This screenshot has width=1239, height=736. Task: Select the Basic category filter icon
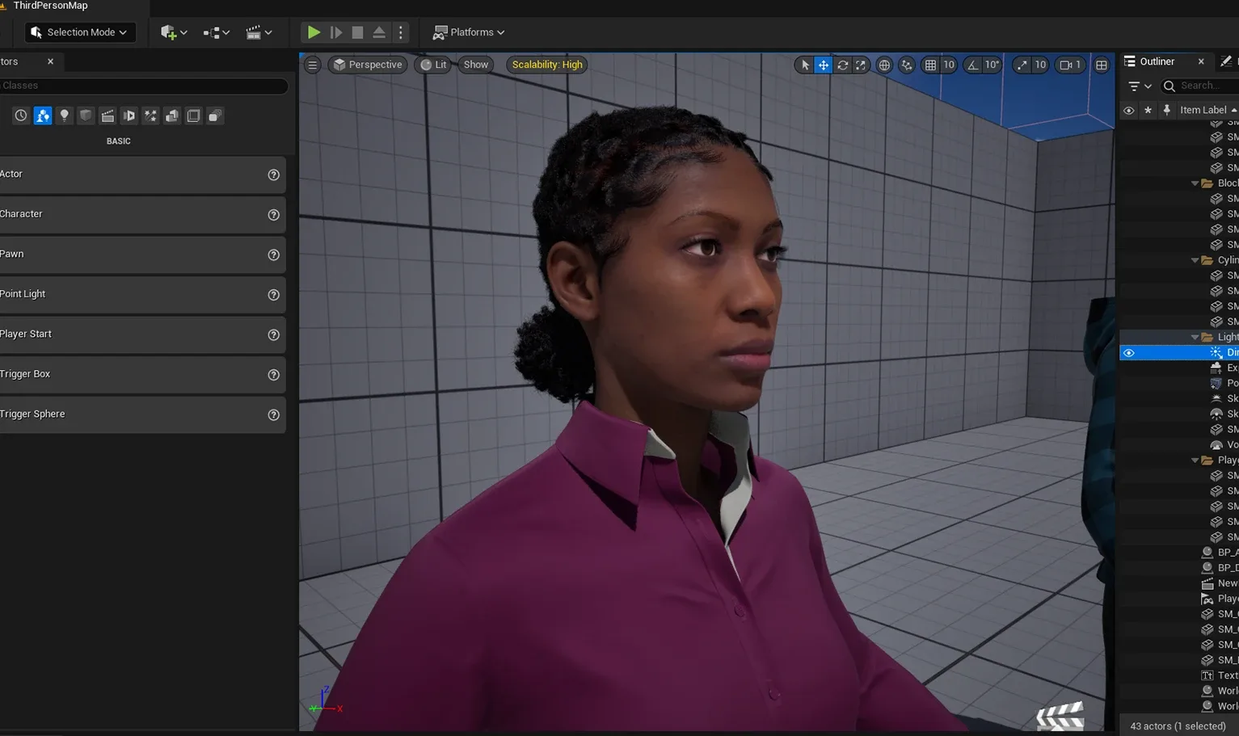(x=43, y=116)
